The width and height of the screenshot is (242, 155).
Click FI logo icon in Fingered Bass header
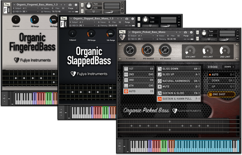6,10
